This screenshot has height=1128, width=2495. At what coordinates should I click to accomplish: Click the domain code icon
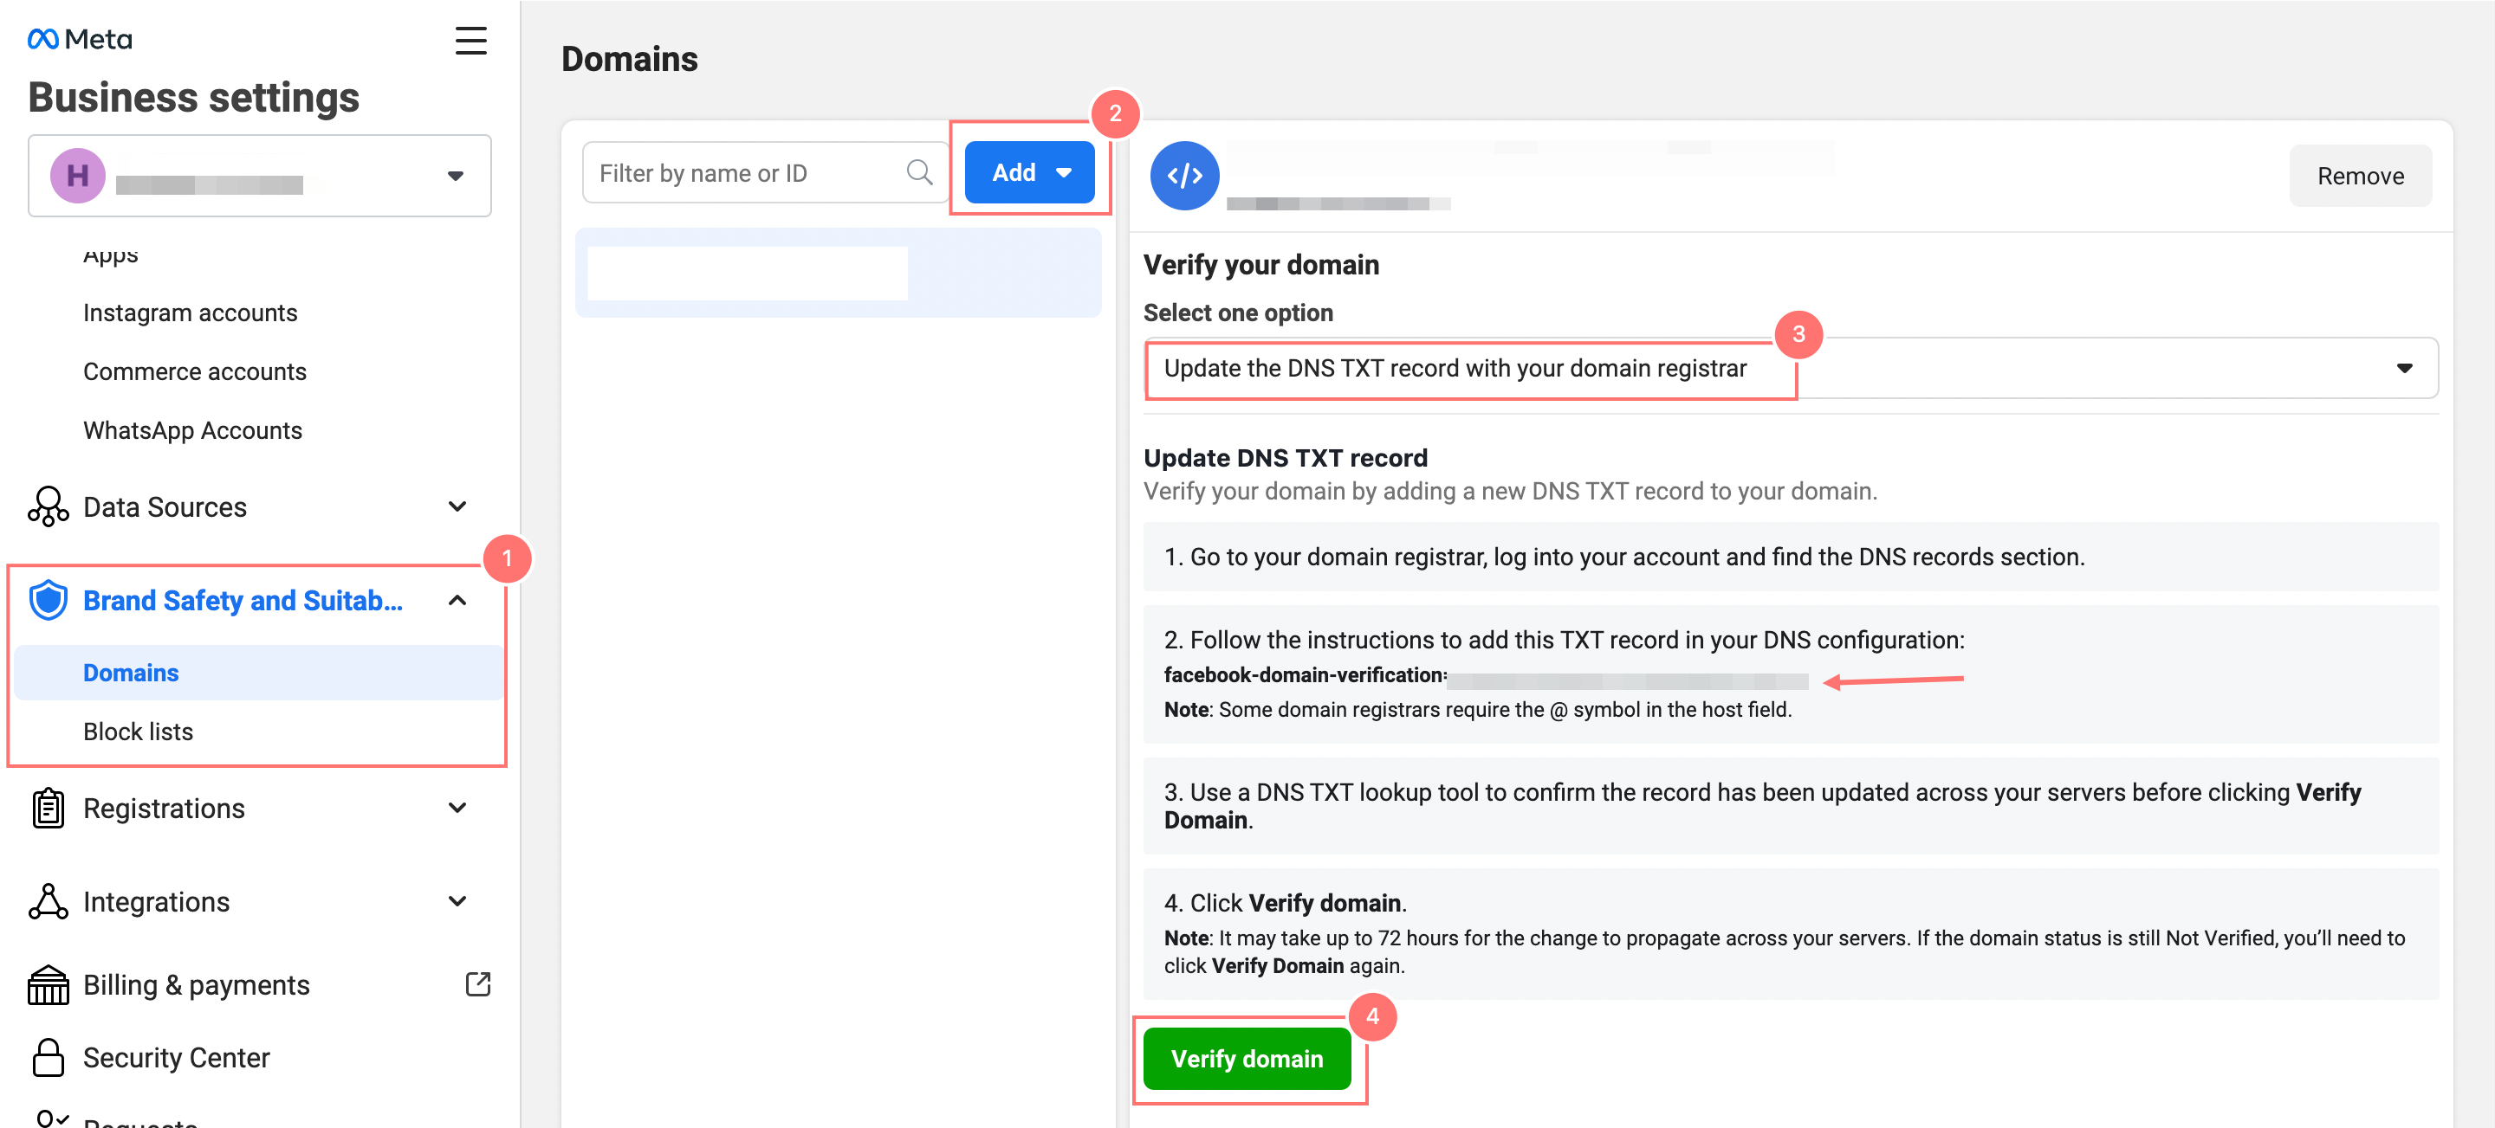click(x=1183, y=175)
